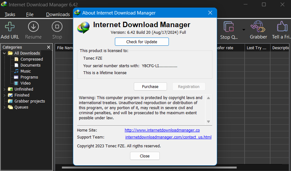Open the Stop Queue dropdown arrow
291x171 pixels.
coord(244,30)
